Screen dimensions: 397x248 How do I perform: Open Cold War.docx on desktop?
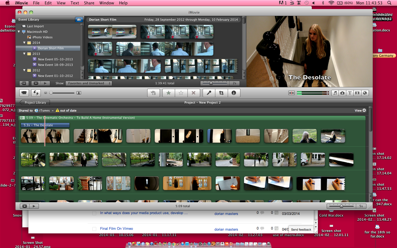[x=331, y=215]
